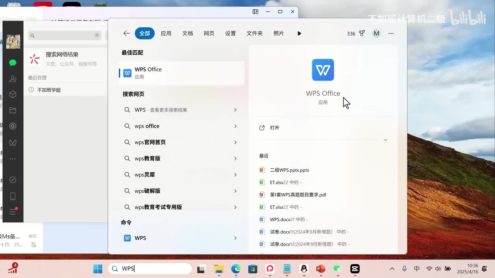Click the taskbar search box with WPS
Screen dimensions: 495x278
click(x=150, y=269)
